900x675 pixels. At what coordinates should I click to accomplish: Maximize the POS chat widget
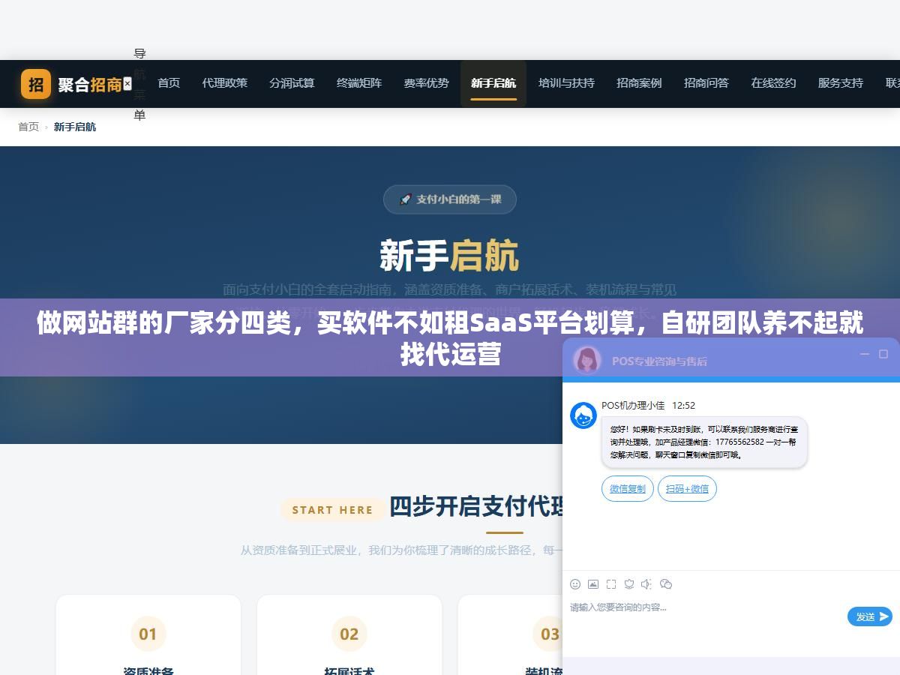tap(883, 354)
